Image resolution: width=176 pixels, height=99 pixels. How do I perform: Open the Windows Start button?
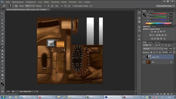click(3, 97)
